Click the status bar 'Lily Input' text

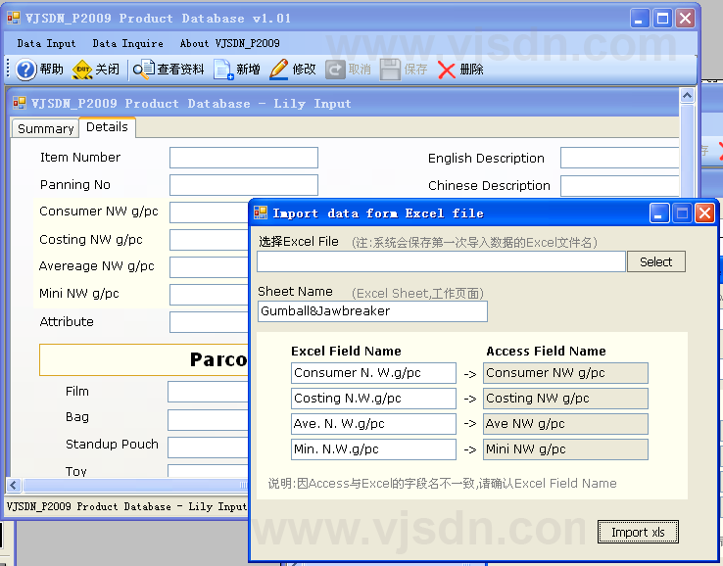coord(217,506)
